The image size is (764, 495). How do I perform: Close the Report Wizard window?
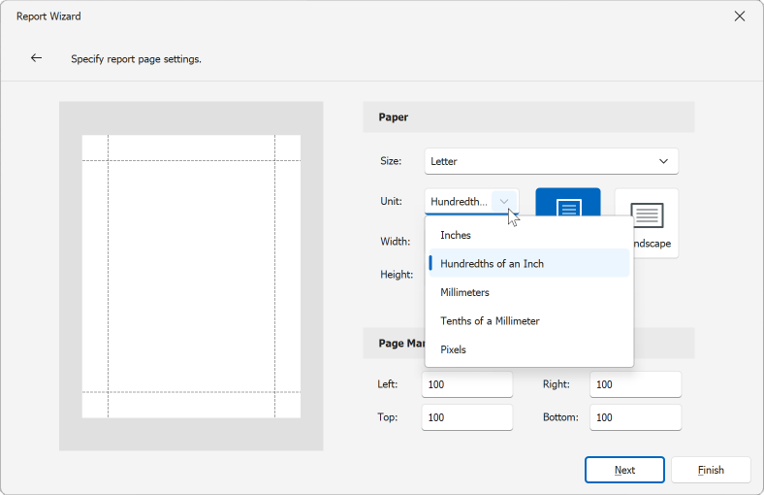click(740, 16)
